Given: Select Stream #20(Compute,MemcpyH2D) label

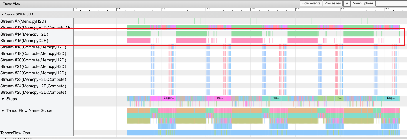Looking at the screenshot, I should point(33,60).
